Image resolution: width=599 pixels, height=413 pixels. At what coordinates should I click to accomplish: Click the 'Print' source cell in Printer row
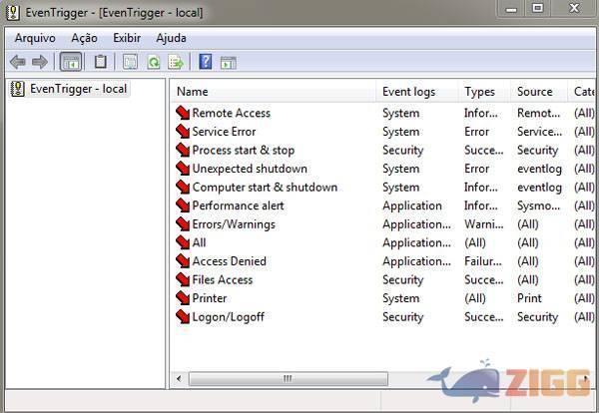[x=529, y=298]
